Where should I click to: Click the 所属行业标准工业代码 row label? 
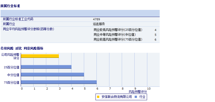(18, 19)
